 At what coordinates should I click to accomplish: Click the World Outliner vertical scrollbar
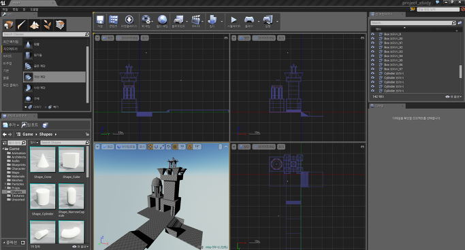click(460, 71)
